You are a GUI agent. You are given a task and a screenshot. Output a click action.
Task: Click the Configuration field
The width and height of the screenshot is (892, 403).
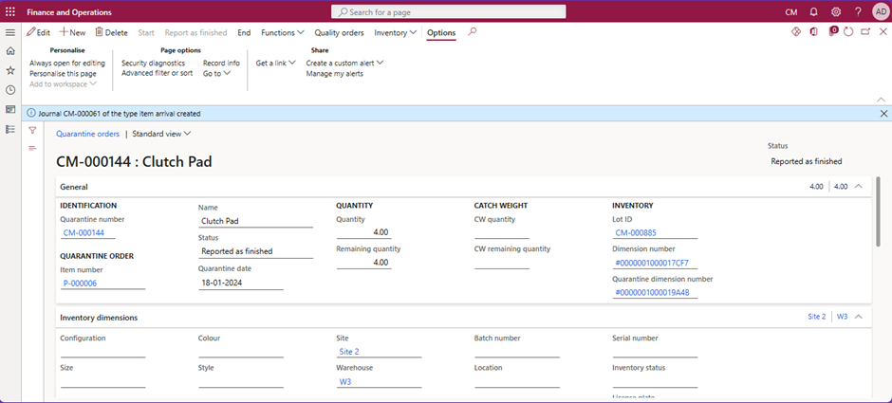coord(102,352)
